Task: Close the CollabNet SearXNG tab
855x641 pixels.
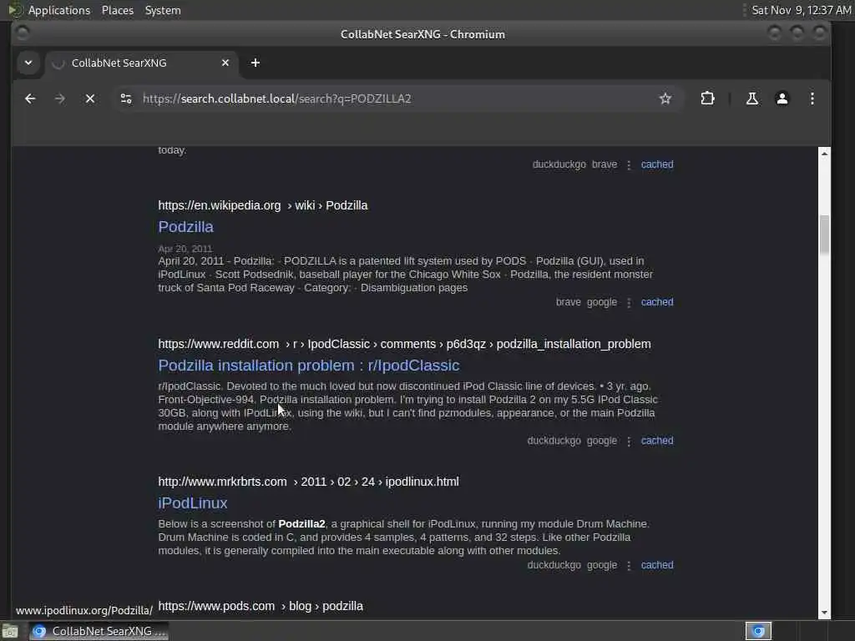Action: pyautogui.click(x=225, y=63)
